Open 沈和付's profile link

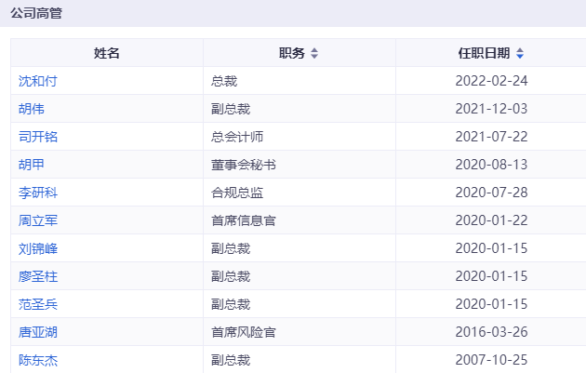click(38, 81)
